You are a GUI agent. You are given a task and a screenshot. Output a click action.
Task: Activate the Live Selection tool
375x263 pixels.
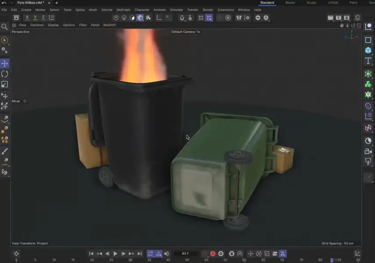[5, 39]
